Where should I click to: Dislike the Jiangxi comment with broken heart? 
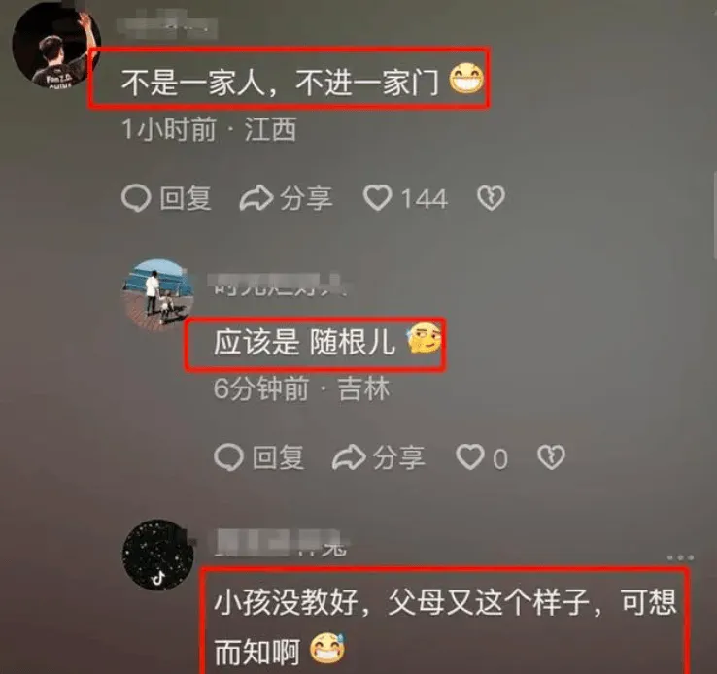point(491,198)
